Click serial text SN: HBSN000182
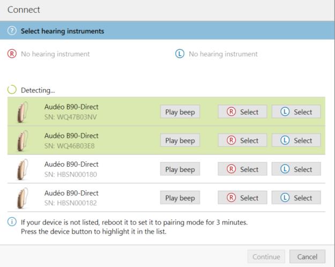This screenshot has width=335, height=267. coord(71,203)
